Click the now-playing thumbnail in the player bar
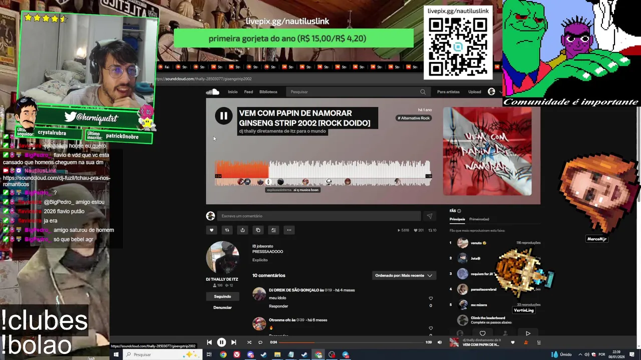The height and width of the screenshot is (360, 641). click(454, 342)
